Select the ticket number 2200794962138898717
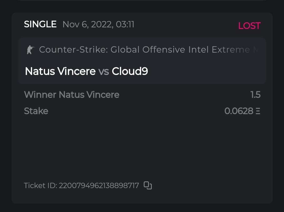Viewport: 284px width, 212px height. coord(99,186)
